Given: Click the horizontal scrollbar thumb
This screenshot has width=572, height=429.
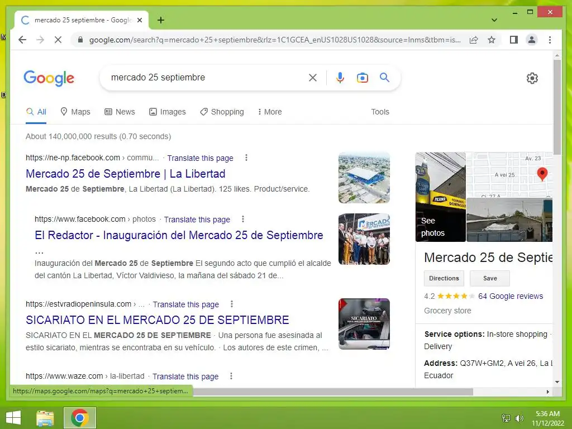Looking at the screenshot, I should click(333, 392).
